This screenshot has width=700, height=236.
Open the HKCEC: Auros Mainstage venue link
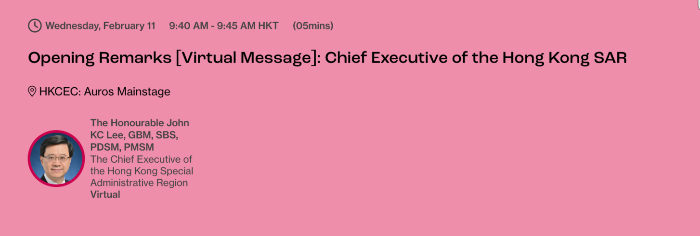[104, 92]
